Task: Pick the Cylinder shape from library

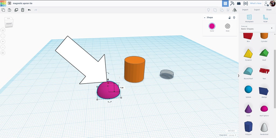Action: pyautogui.click(x=264, y=37)
